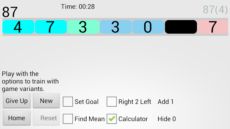Click the Time 00:28 timer display
This screenshot has height=129, width=230.
point(78,7)
